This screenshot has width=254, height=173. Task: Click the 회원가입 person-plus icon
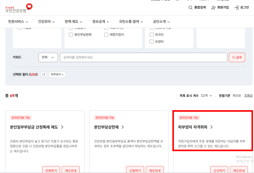(213, 7)
